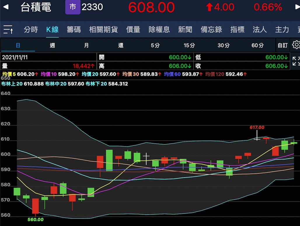Image resolution: width=300 pixels, height=226 pixels.
Task: Go to next stock with right arrow
Action: [x=297, y=7]
